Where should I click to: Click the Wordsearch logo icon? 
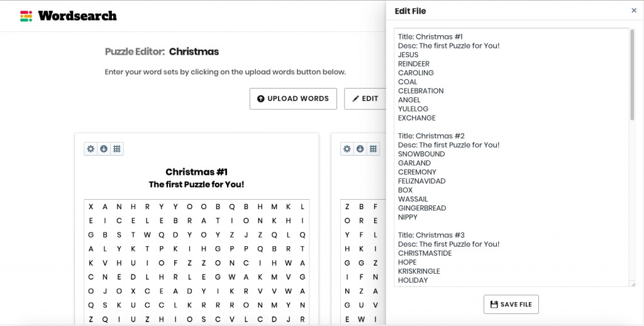click(26, 16)
